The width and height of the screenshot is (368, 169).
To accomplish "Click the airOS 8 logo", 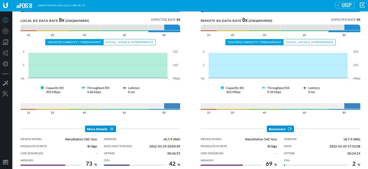I will [x=24, y=5].
